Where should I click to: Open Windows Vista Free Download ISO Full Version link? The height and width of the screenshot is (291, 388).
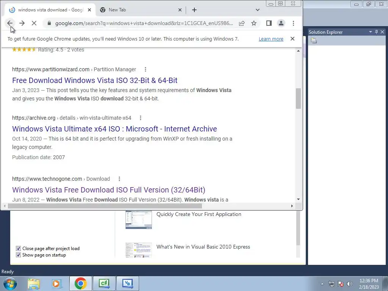(x=109, y=190)
